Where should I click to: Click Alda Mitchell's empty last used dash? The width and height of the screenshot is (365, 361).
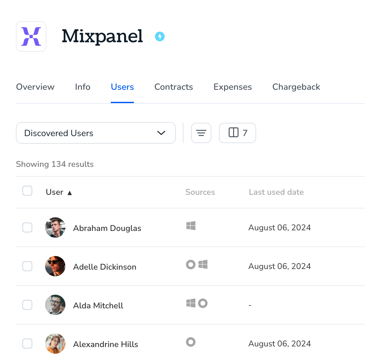point(250,305)
